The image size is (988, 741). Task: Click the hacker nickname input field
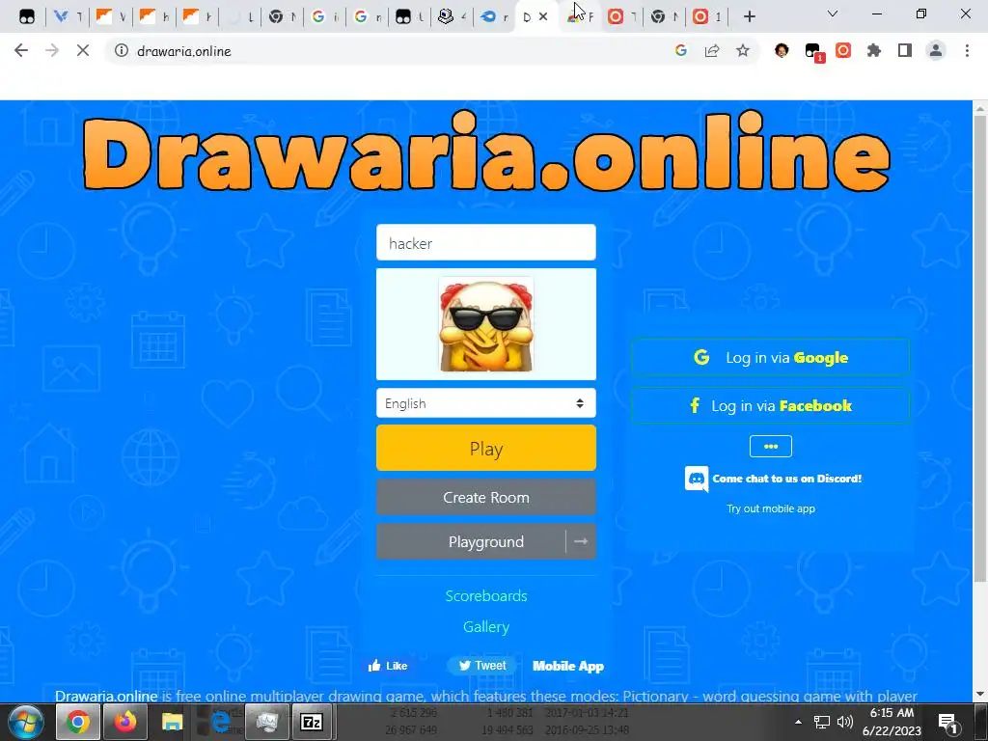coord(486,242)
